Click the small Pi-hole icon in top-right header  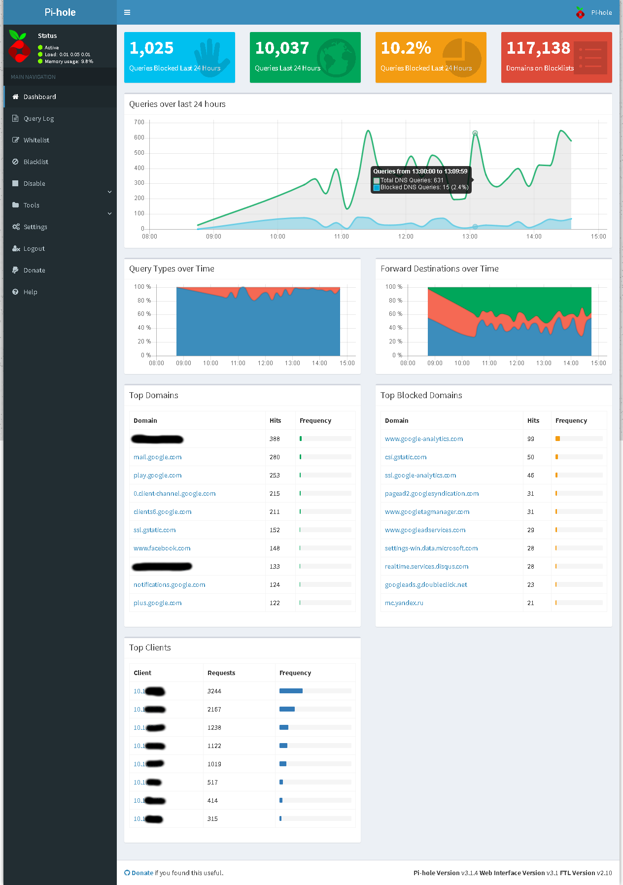(x=580, y=12)
